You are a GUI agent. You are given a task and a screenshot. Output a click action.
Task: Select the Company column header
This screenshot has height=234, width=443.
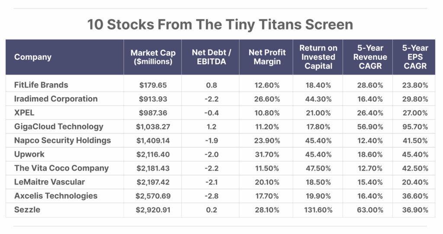click(33, 57)
